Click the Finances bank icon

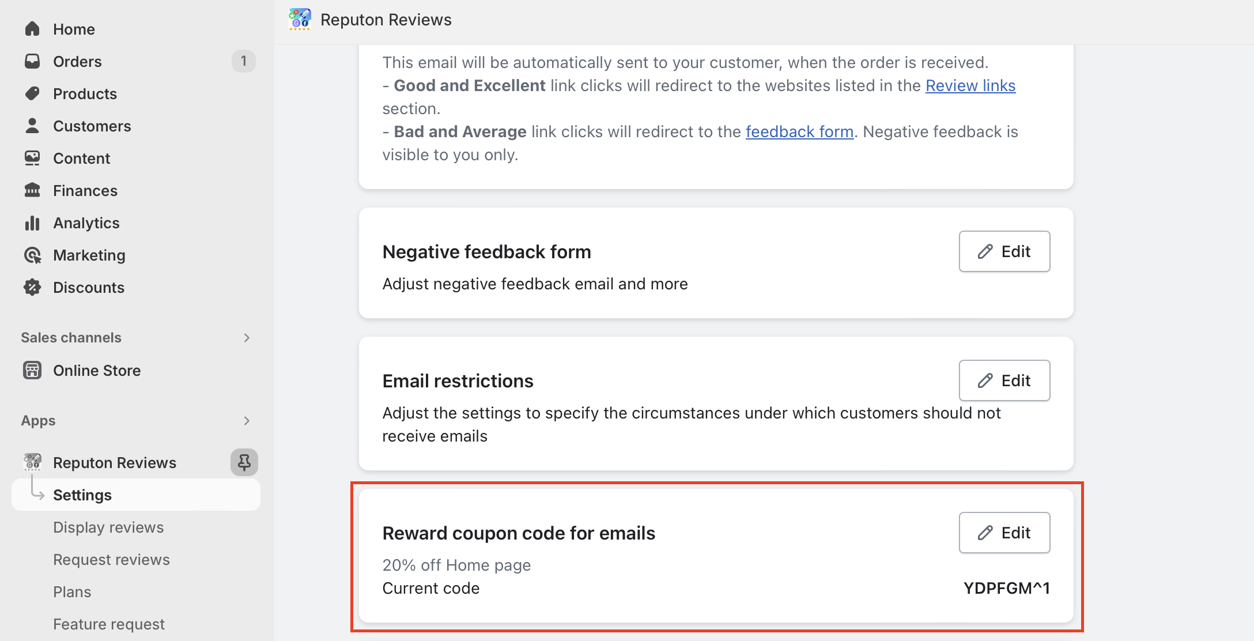(32, 190)
